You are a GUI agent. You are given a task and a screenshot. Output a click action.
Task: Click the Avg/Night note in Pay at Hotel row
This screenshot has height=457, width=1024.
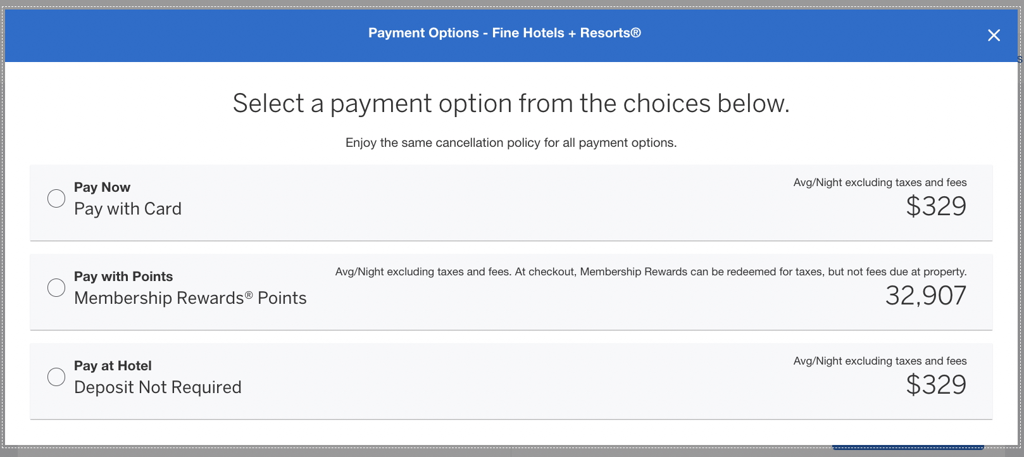point(880,361)
